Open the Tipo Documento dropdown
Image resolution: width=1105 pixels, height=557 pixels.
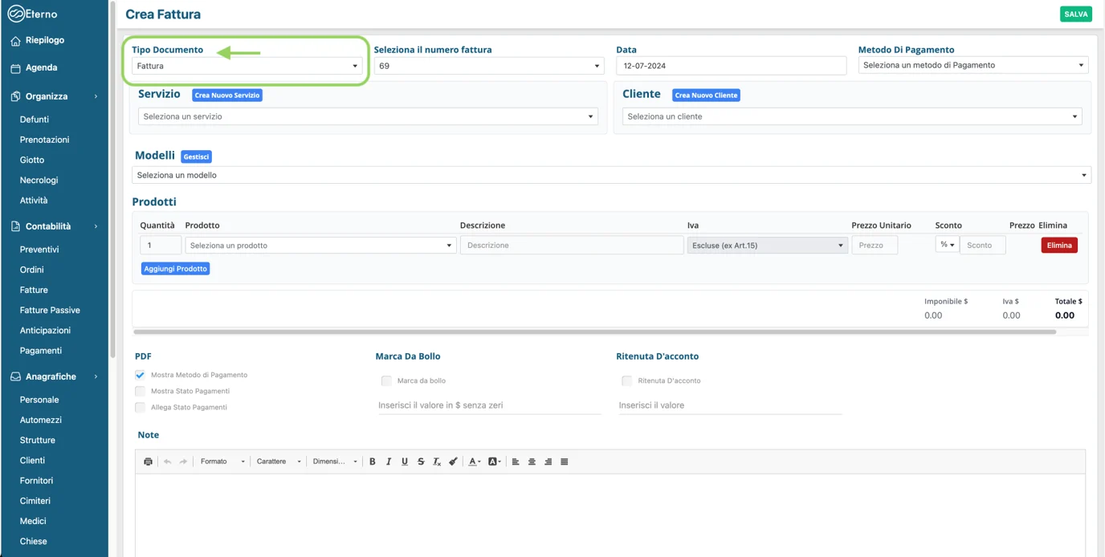(x=247, y=66)
